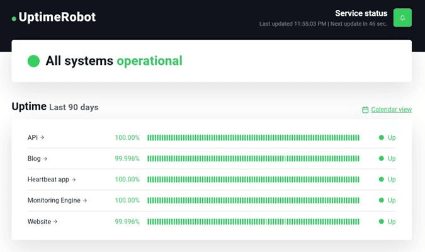The height and width of the screenshot is (252, 425).
Task: Click the arrow icon next to Heartbeat app
Action: point(74,180)
